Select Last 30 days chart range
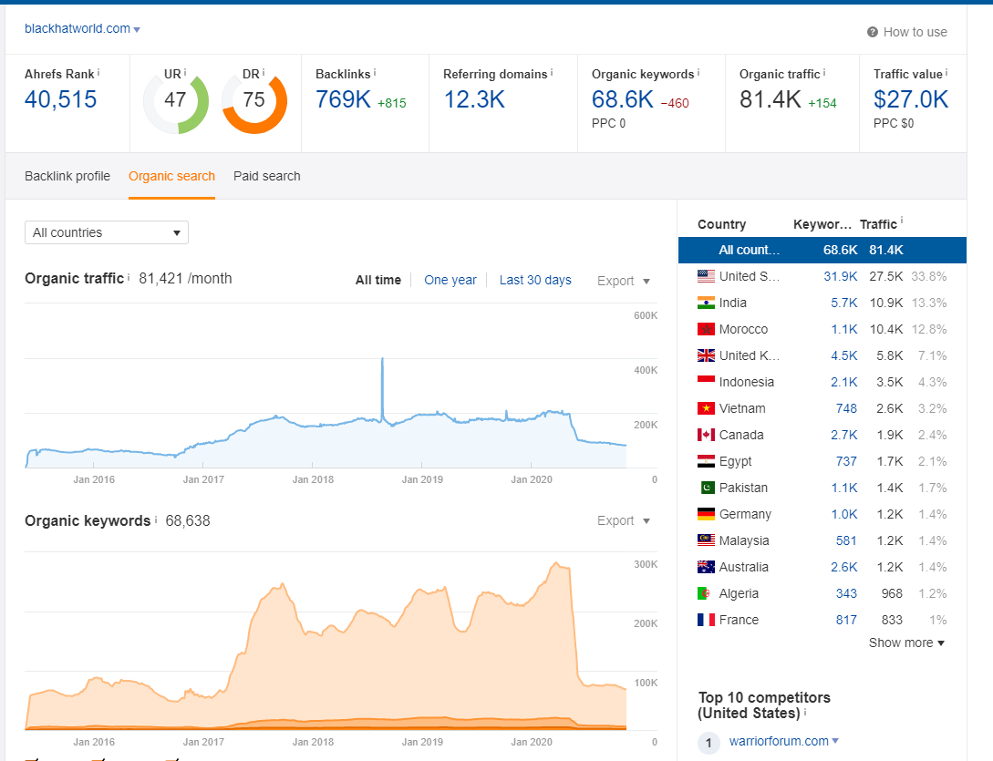The image size is (993, 761). 535,280
